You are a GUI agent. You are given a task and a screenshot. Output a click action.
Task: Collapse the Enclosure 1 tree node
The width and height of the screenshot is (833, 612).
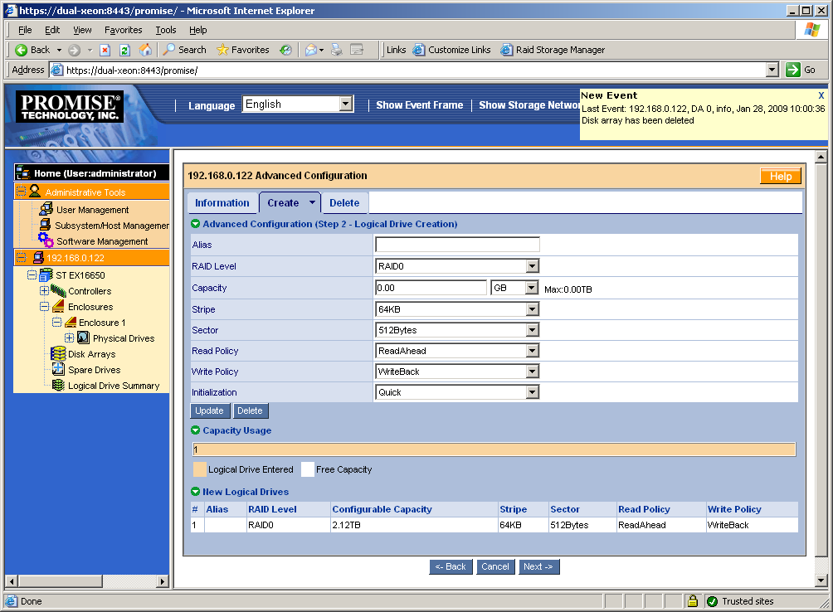[x=57, y=323]
